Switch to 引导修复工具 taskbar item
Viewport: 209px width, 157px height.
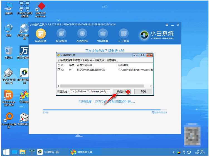coord(82,152)
